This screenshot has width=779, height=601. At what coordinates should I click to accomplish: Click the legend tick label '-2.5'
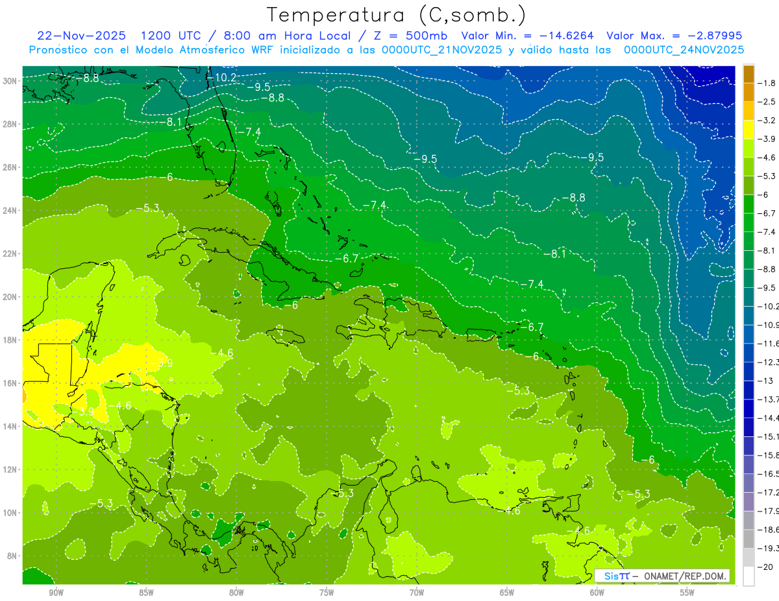point(768,102)
